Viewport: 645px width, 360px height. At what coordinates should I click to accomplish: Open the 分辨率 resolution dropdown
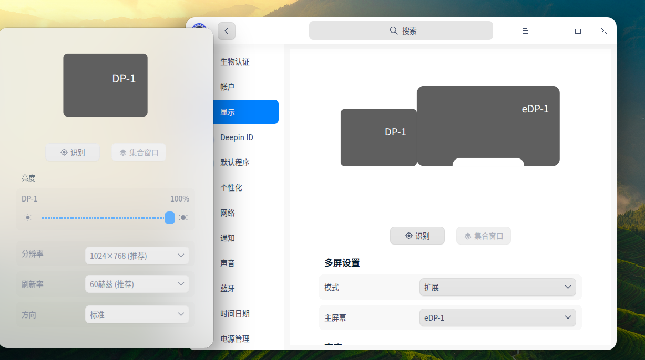pyautogui.click(x=137, y=256)
